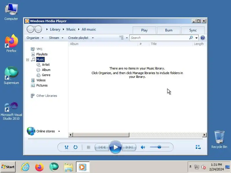This screenshot has width=231, height=173.
Task: Select the Supermium desktop shortcut
Action: pyautogui.click(x=11, y=75)
